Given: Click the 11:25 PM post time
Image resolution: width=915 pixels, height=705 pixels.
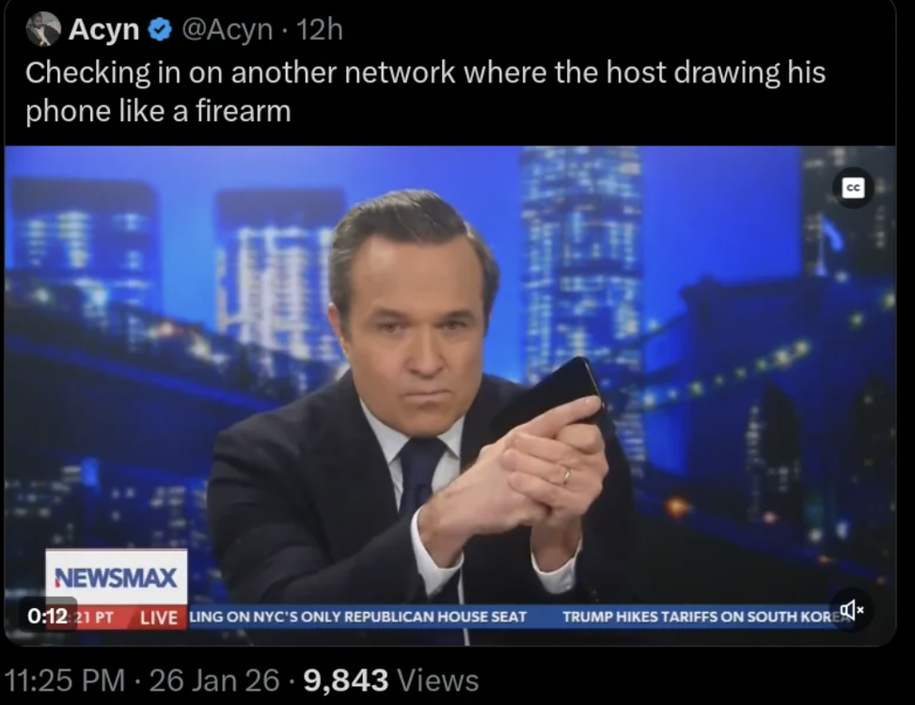Looking at the screenshot, I should [64, 680].
